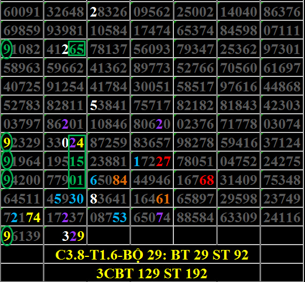The width and height of the screenshot is (305, 282).
Task: Select the cell showing 17227
Action: click(152, 161)
